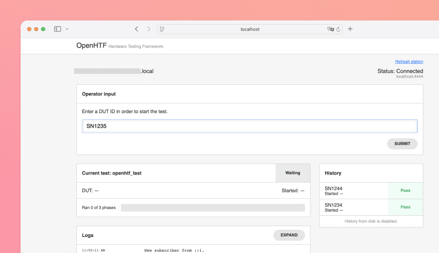Viewport: 439px width, 253px height.
Task: Toggle the Safari sidebar icon
Action: [57, 29]
